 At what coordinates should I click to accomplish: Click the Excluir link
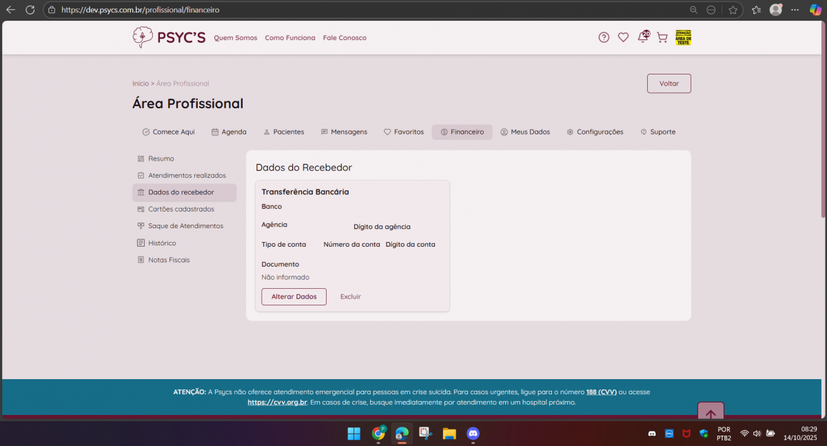350,296
